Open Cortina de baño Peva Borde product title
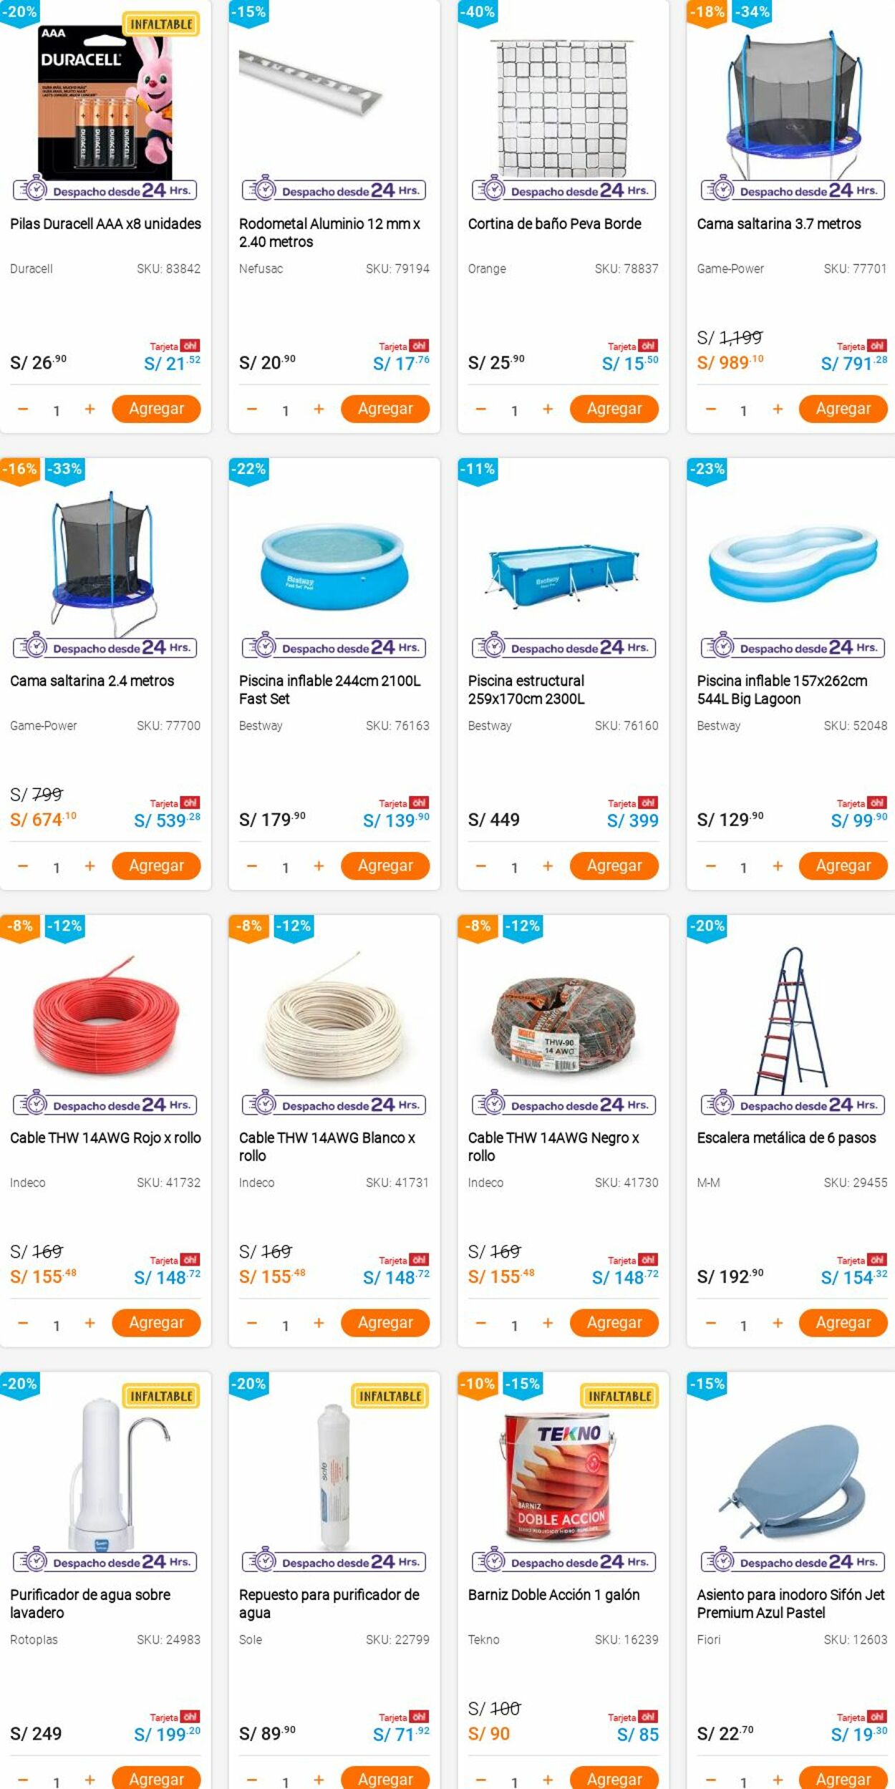The height and width of the screenshot is (1789, 895). click(555, 224)
